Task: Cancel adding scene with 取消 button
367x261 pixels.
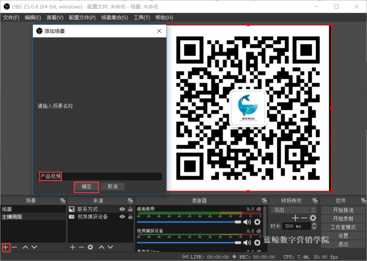Action: click(x=113, y=186)
